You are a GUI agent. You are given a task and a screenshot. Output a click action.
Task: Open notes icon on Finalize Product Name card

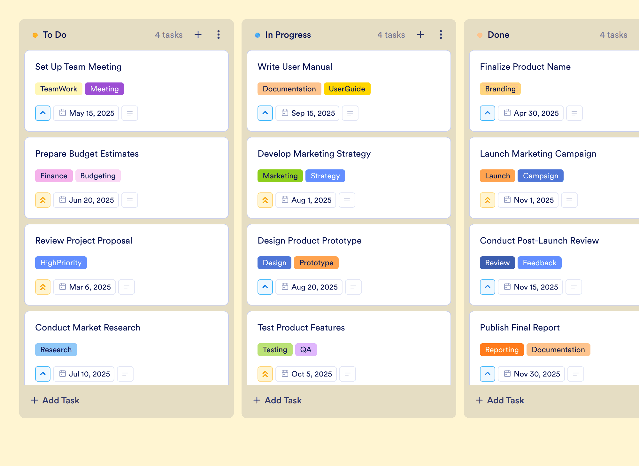click(574, 113)
